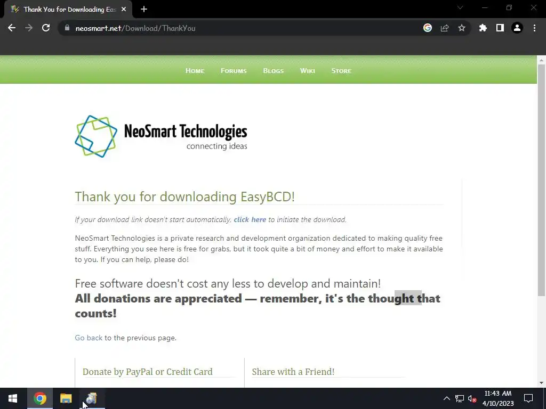
Task: Click the 'Thank you for downloading EasyBCD!' heading
Action: click(185, 197)
